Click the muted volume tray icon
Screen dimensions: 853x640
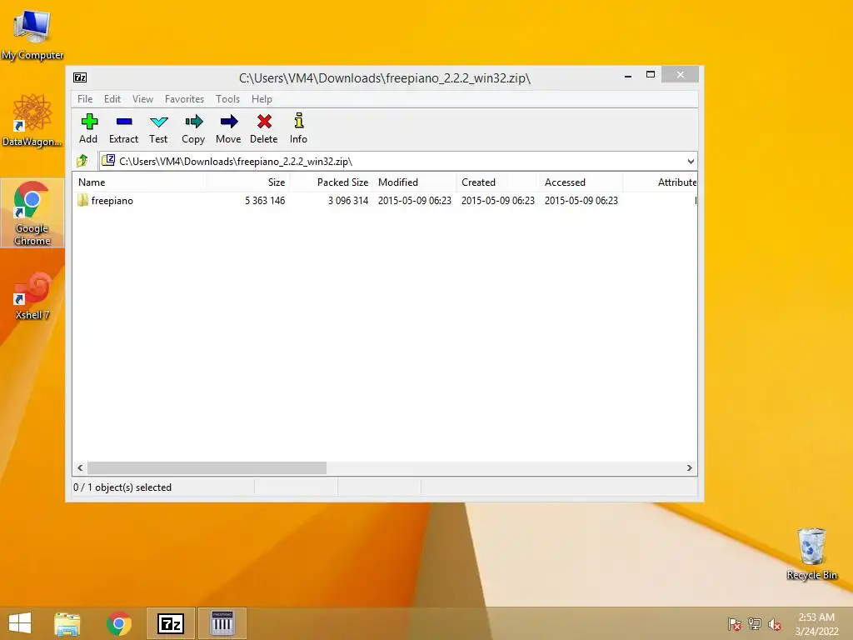tap(775, 624)
